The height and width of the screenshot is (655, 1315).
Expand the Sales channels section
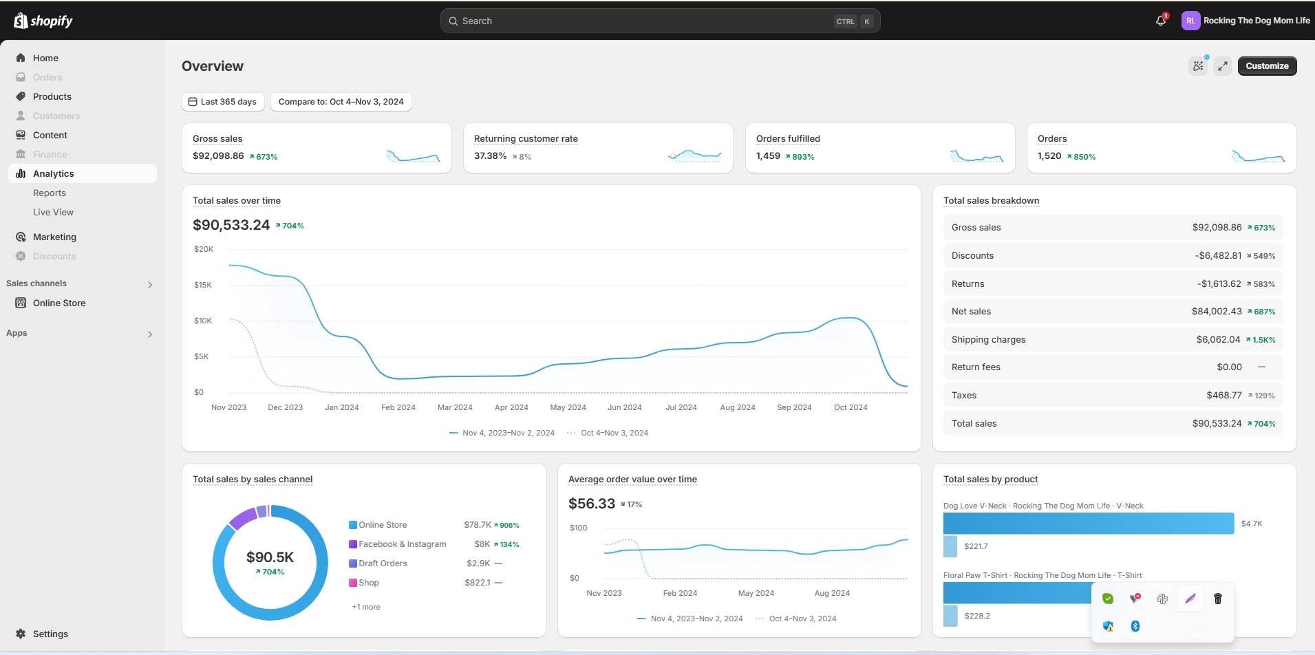[150, 284]
